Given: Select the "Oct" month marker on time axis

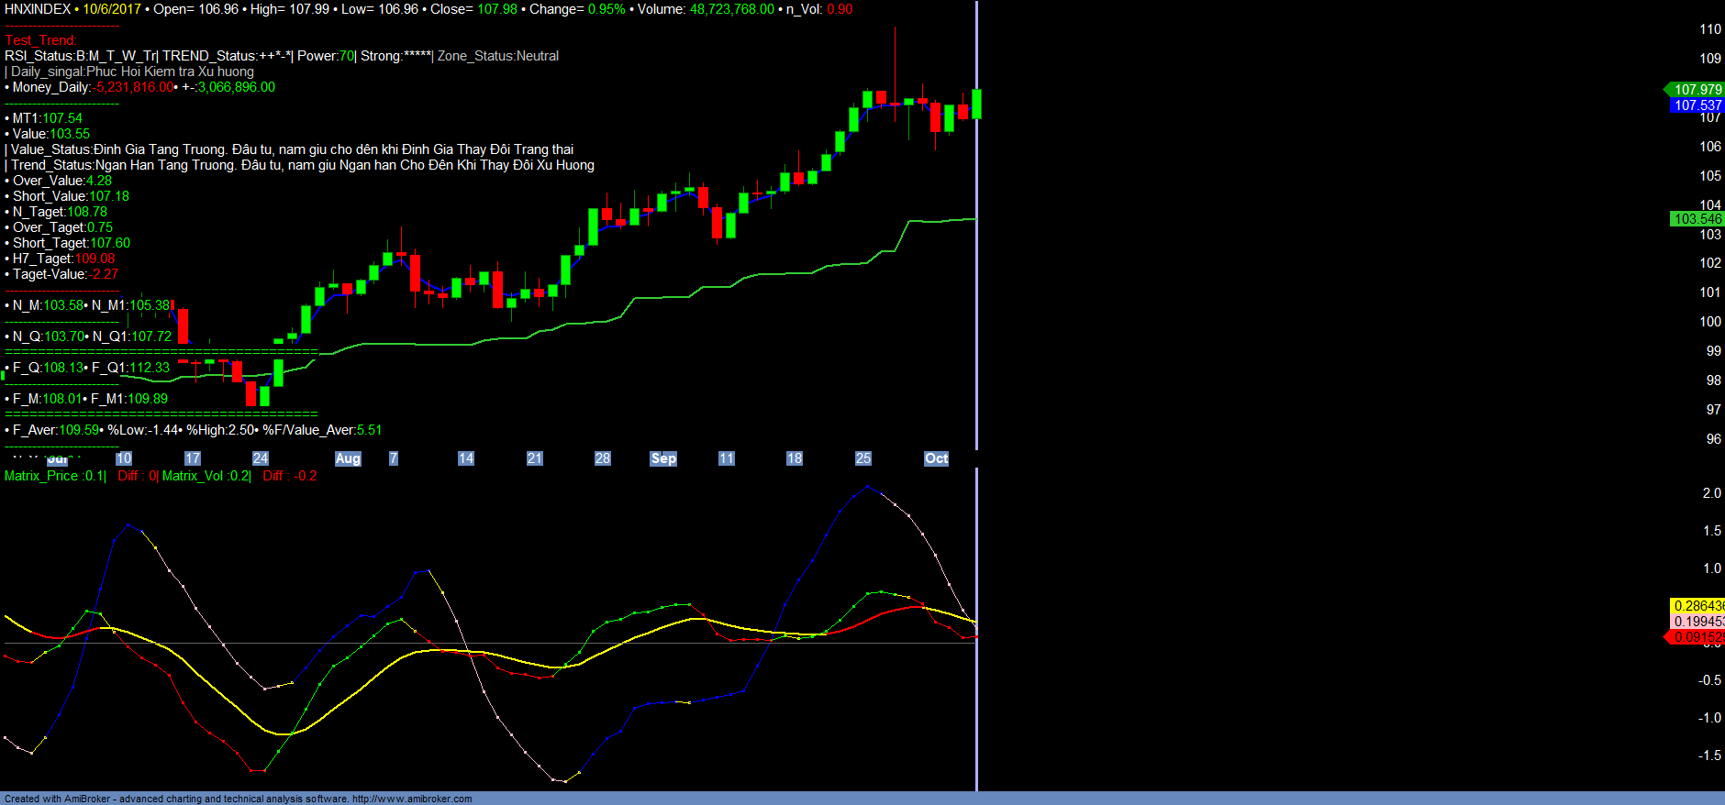Looking at the screenshot, I should click(936, 458).
